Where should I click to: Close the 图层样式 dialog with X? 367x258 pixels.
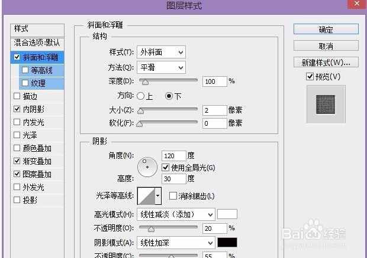357,4
